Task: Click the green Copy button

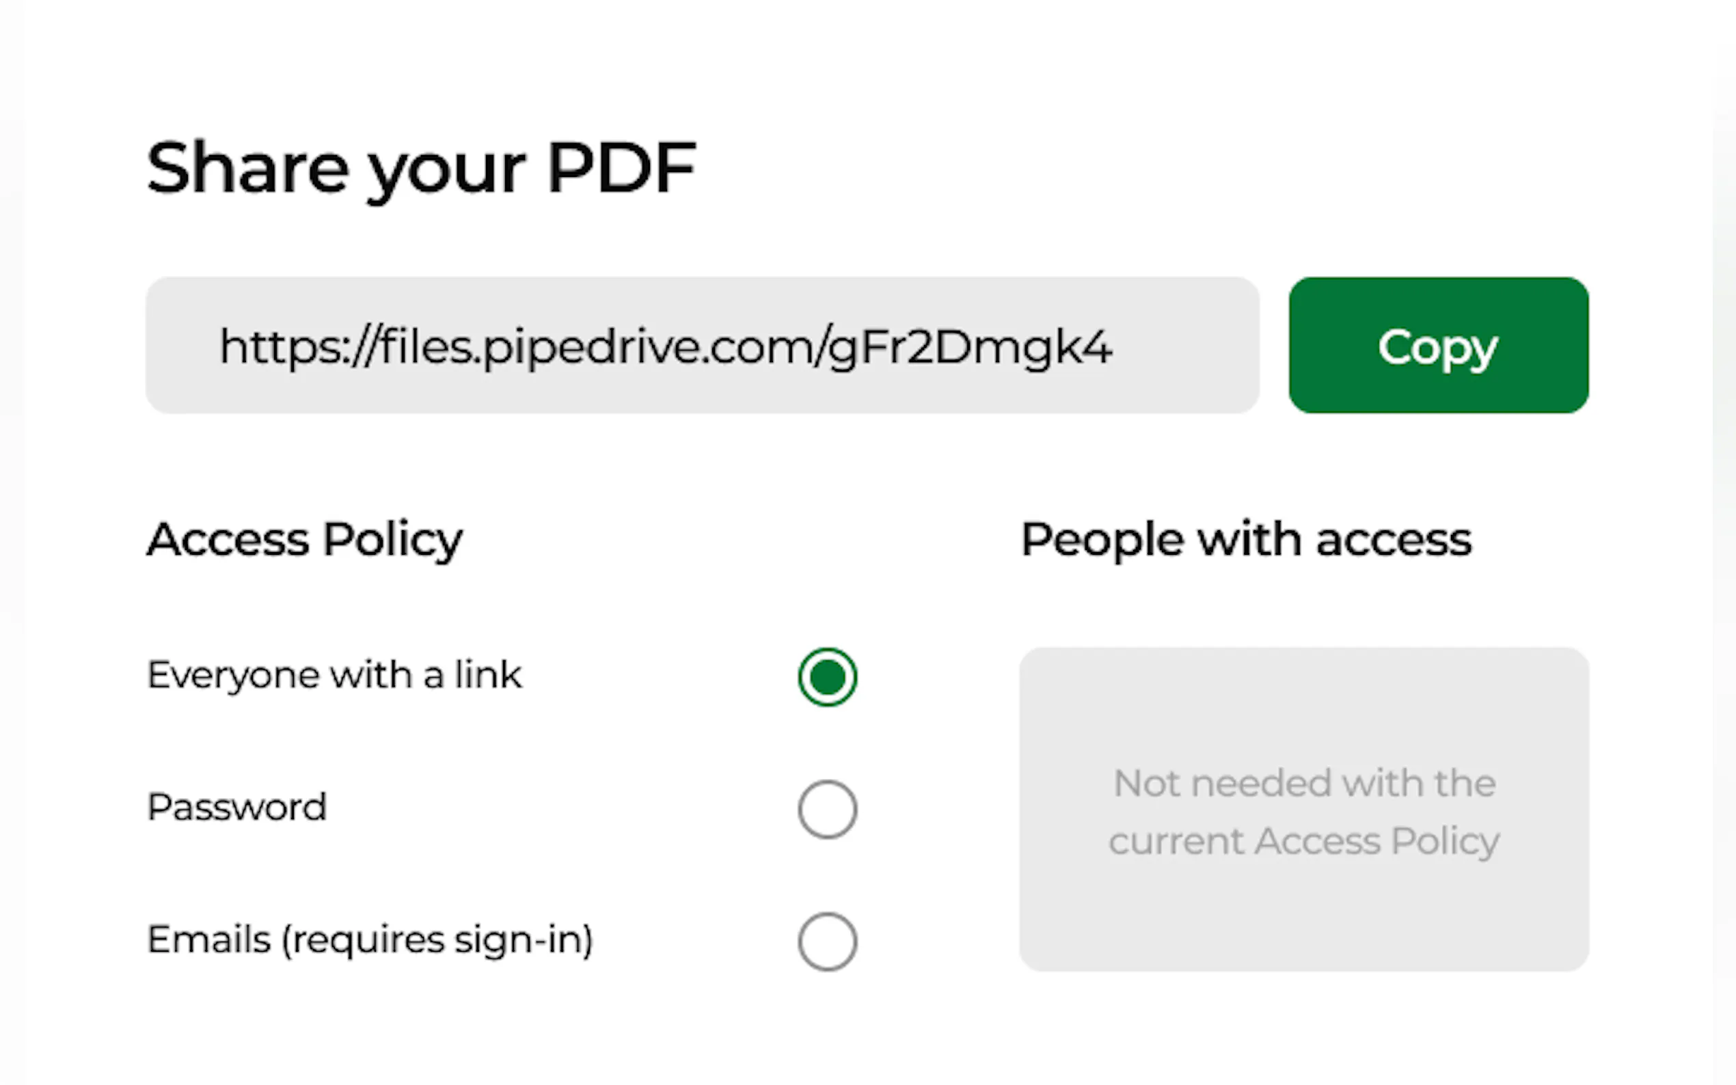Action: tap(1437, 346)
